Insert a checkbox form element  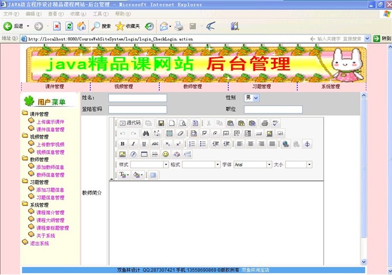(x=205, y=134)
